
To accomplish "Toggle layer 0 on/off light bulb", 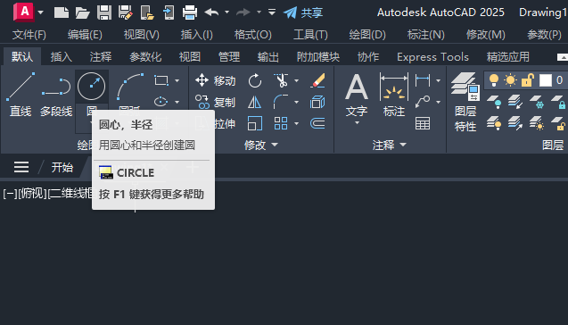I will tap(494, 80).
